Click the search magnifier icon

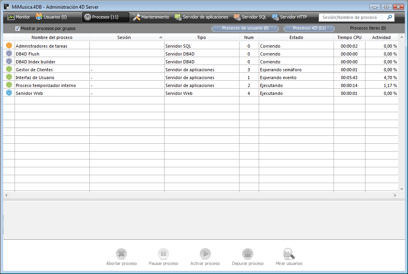point(389,17)
